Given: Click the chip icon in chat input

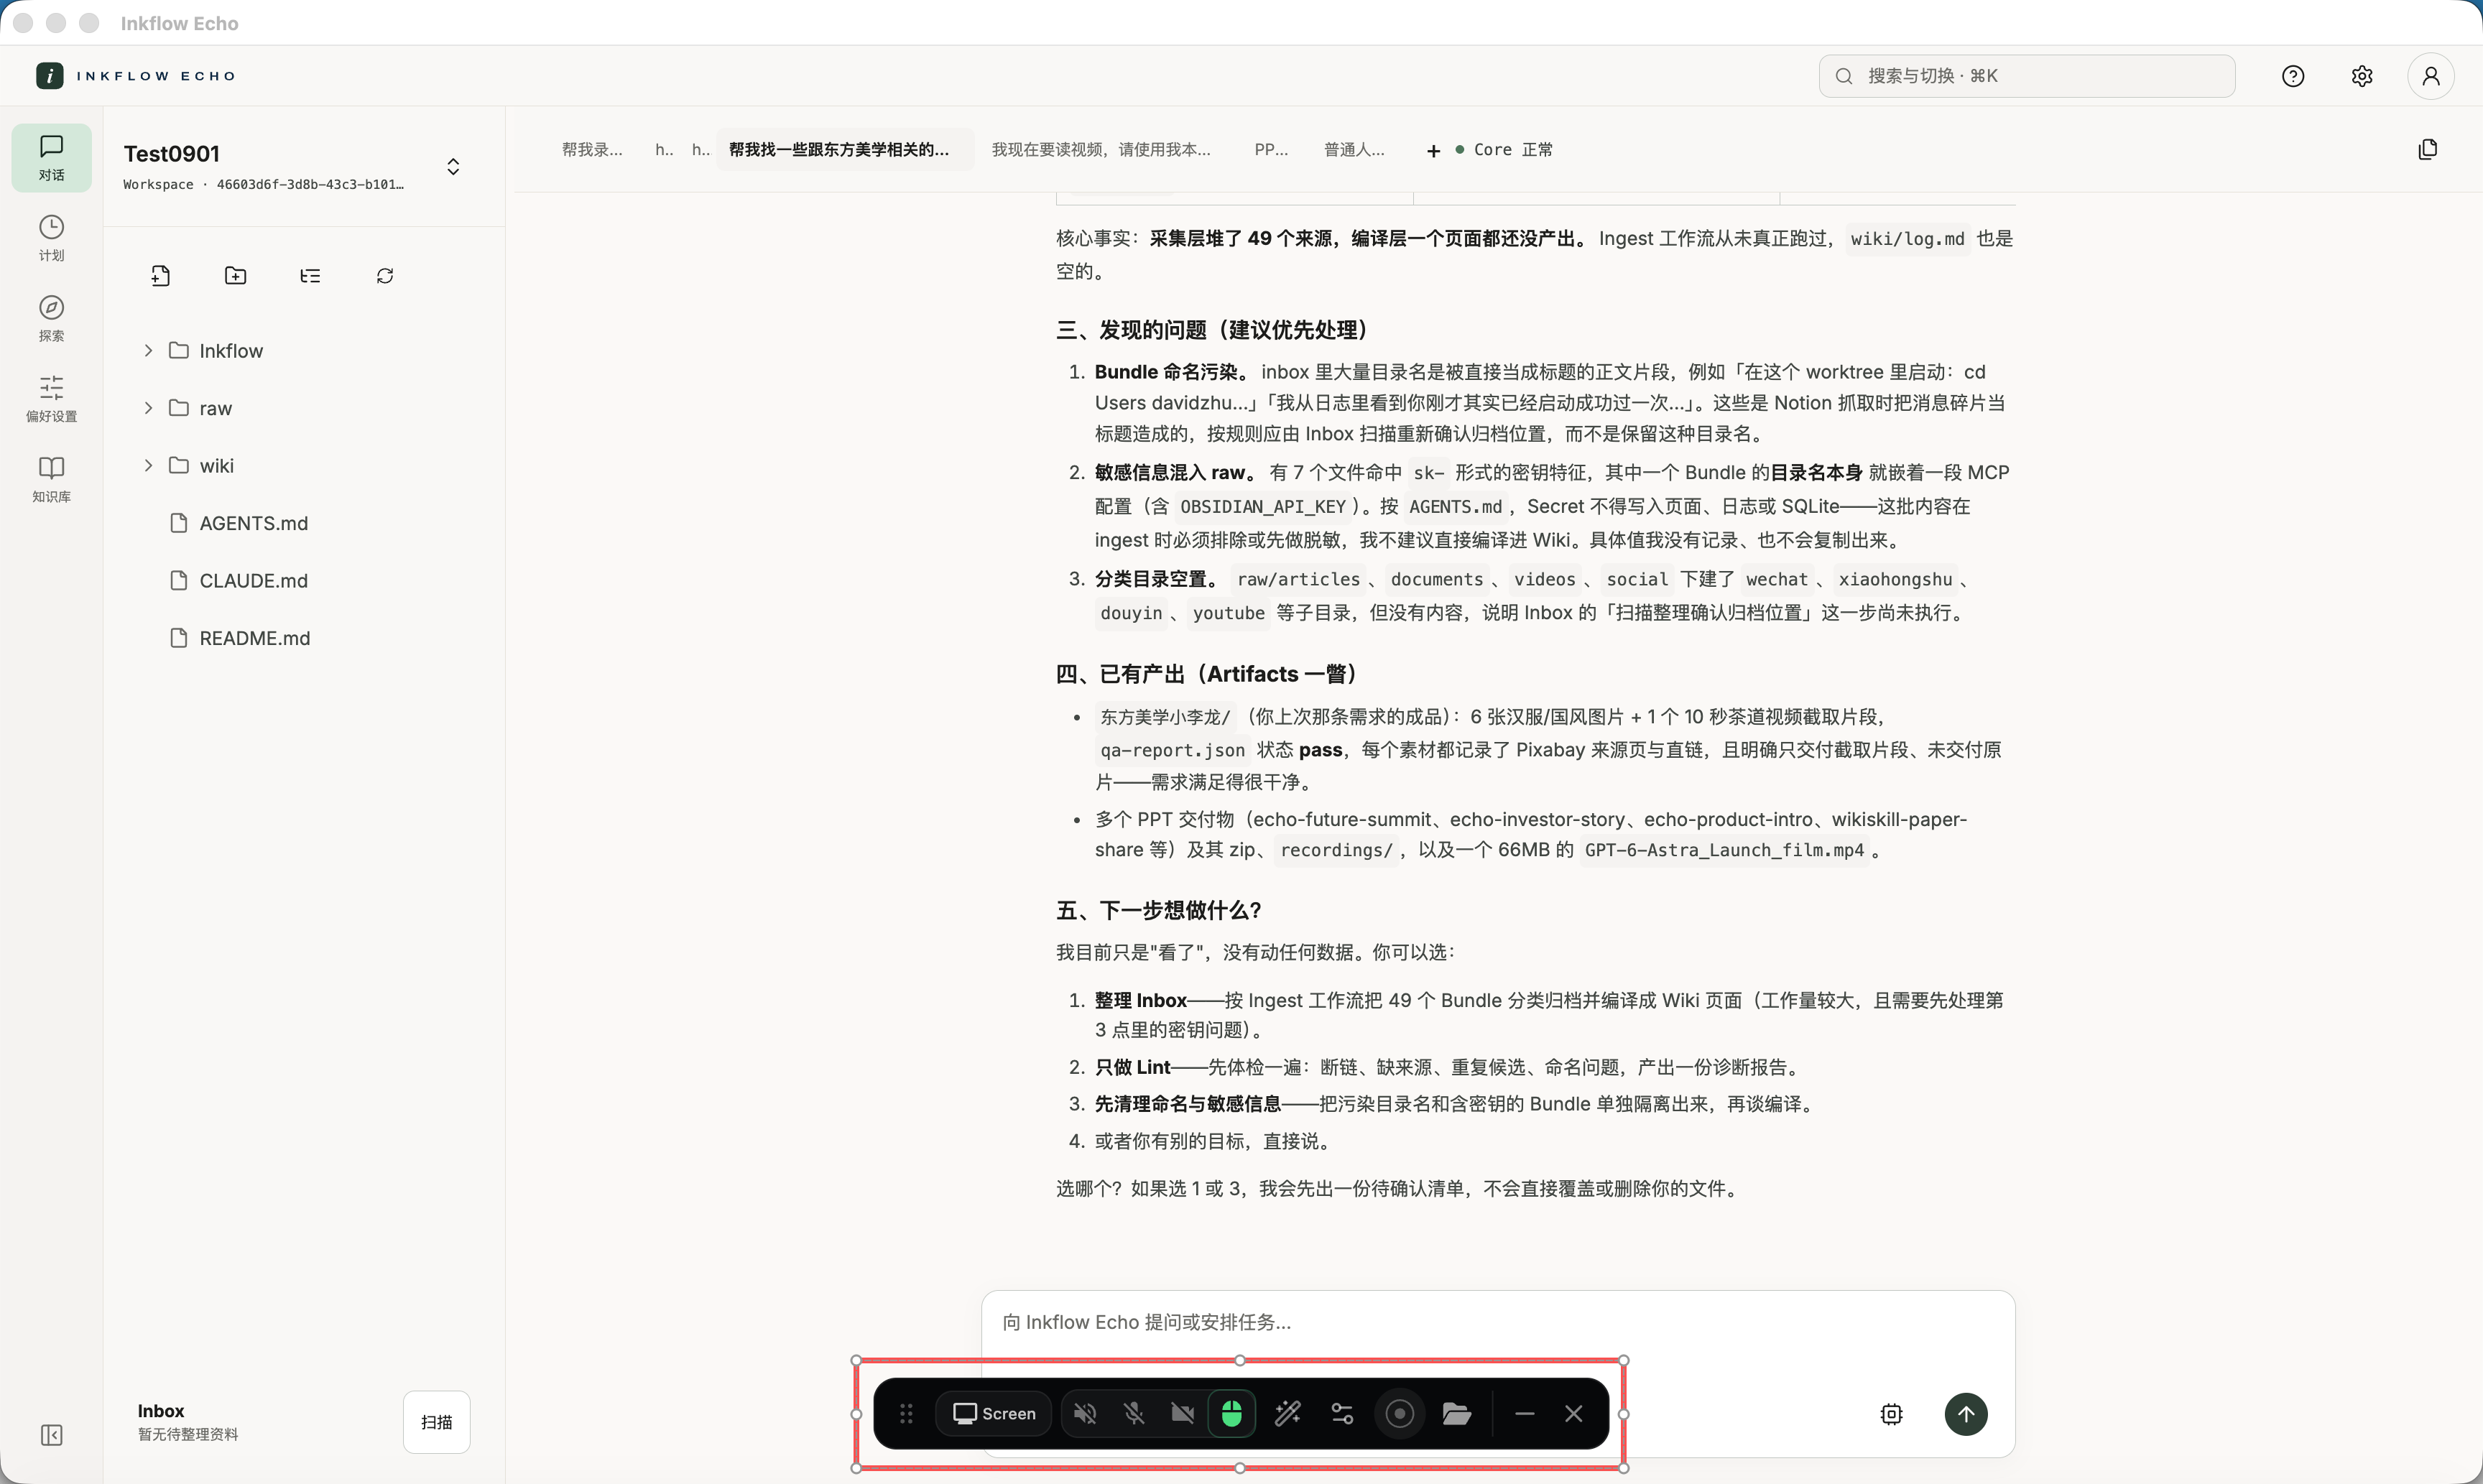Looking at the screenshot, I should coord(1891,1414).
